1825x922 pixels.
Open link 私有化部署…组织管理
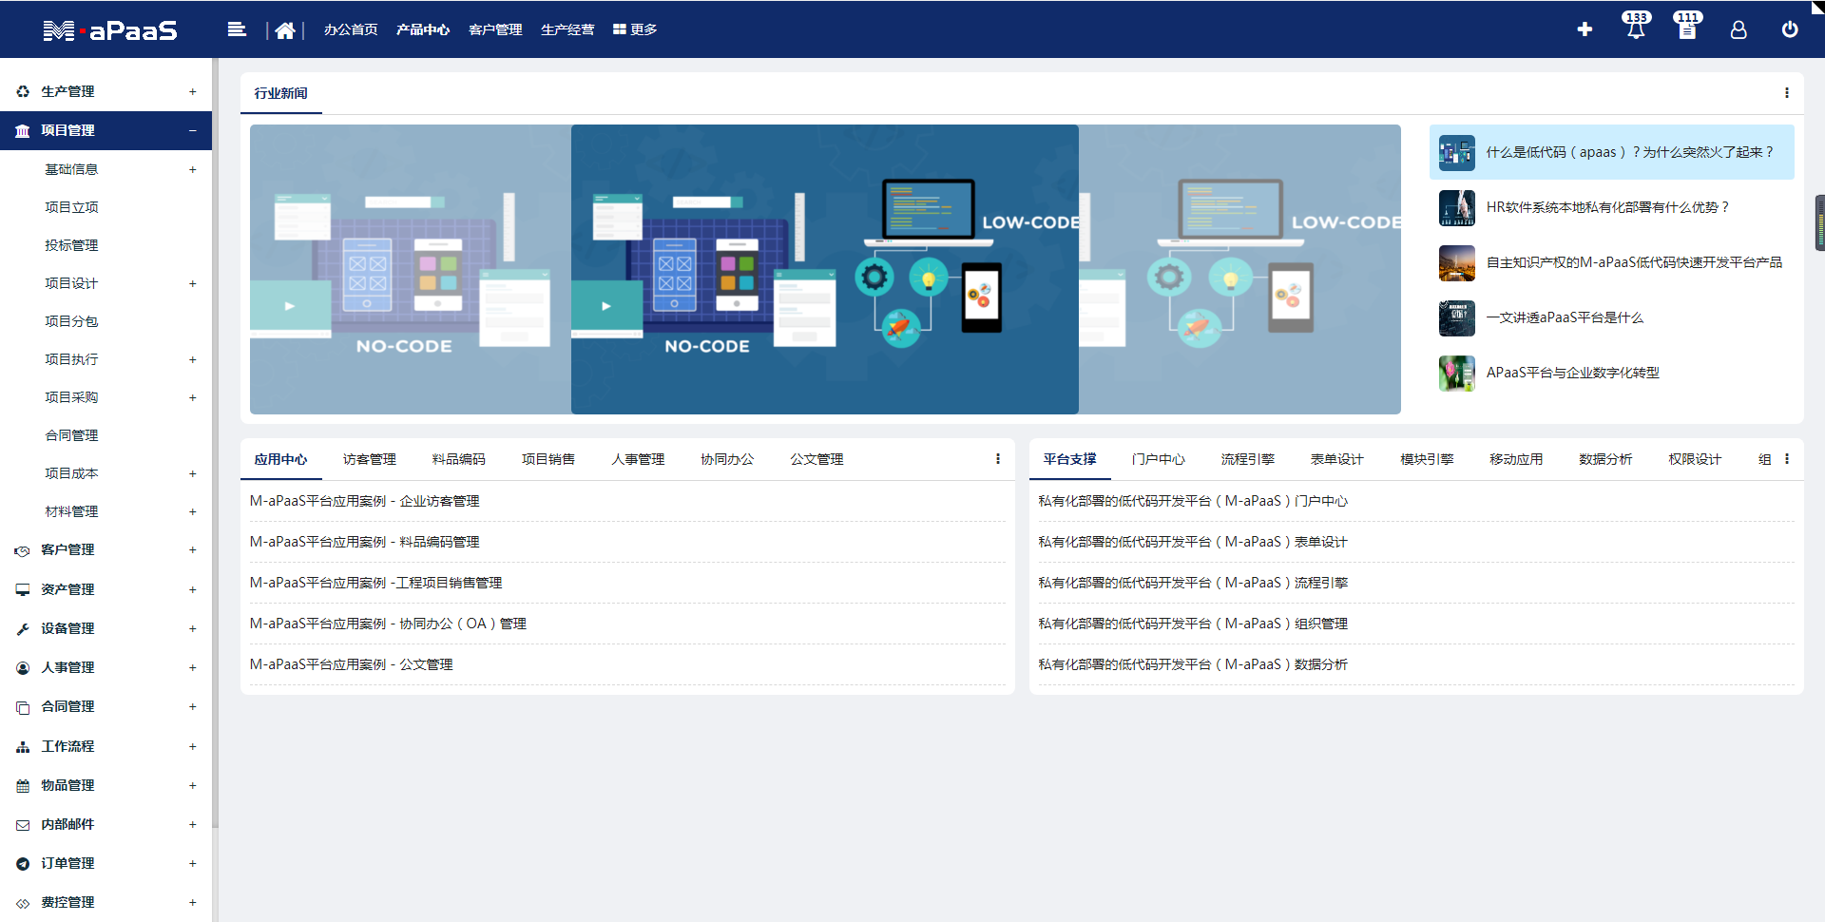pos(1193,624)
